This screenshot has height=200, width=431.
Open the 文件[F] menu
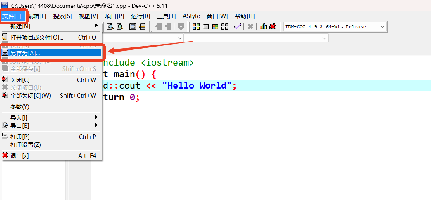(12, 16)
